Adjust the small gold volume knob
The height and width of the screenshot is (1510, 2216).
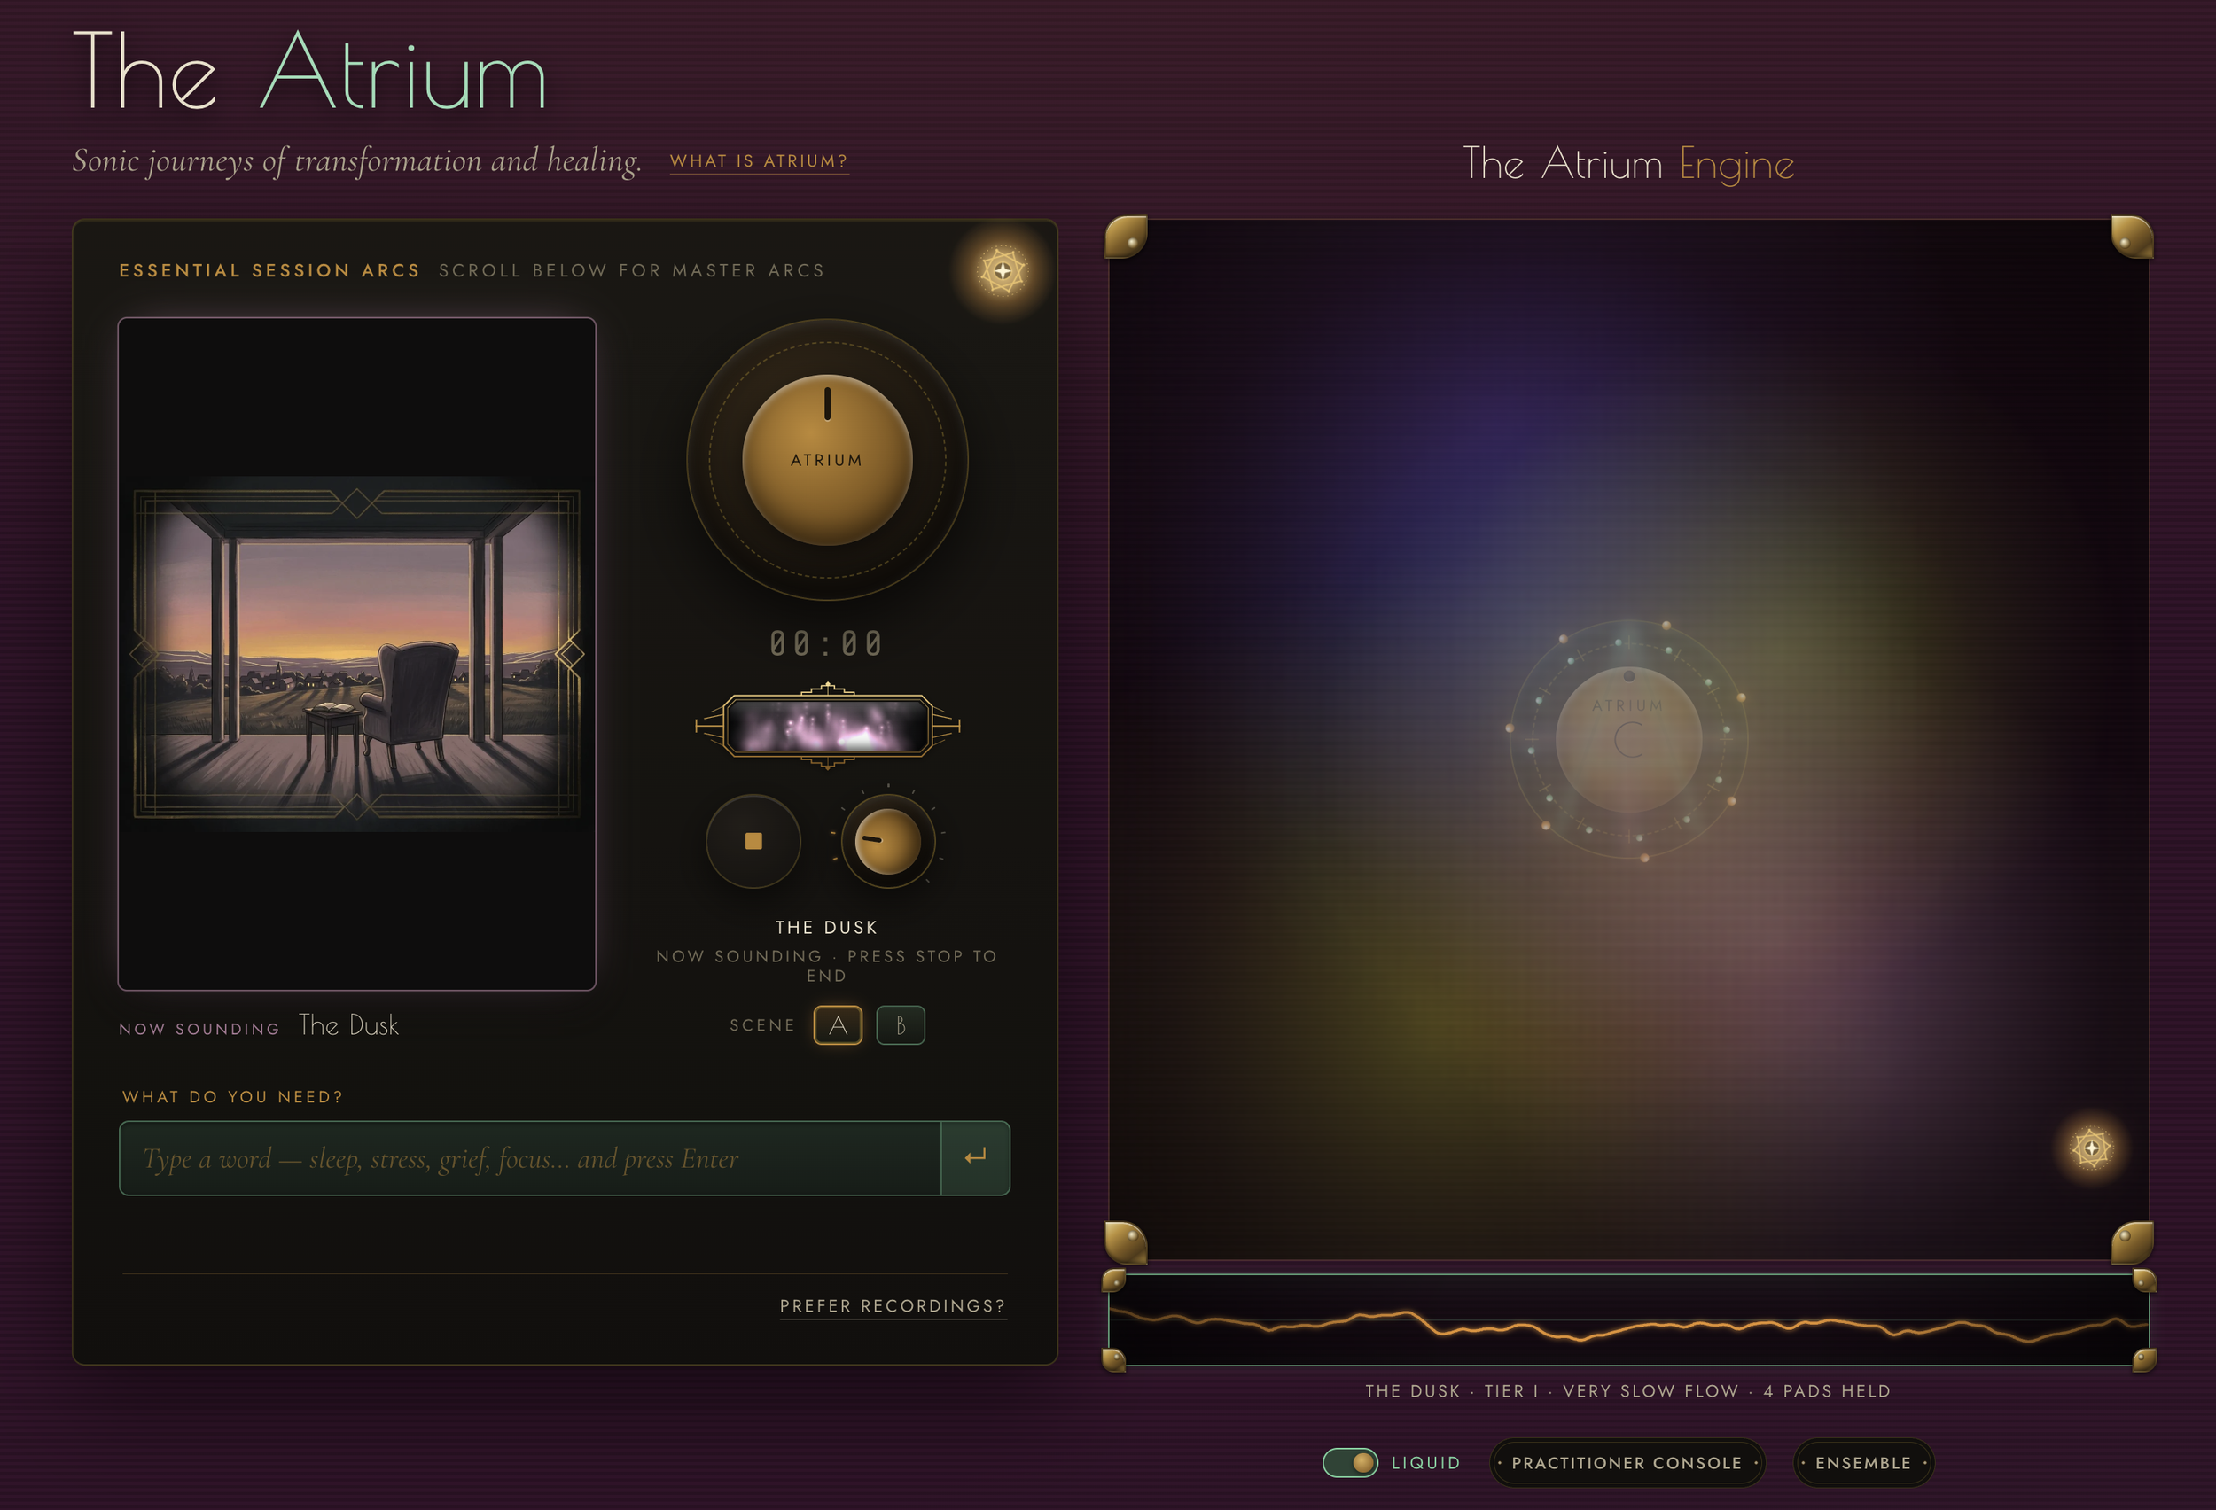888,841
